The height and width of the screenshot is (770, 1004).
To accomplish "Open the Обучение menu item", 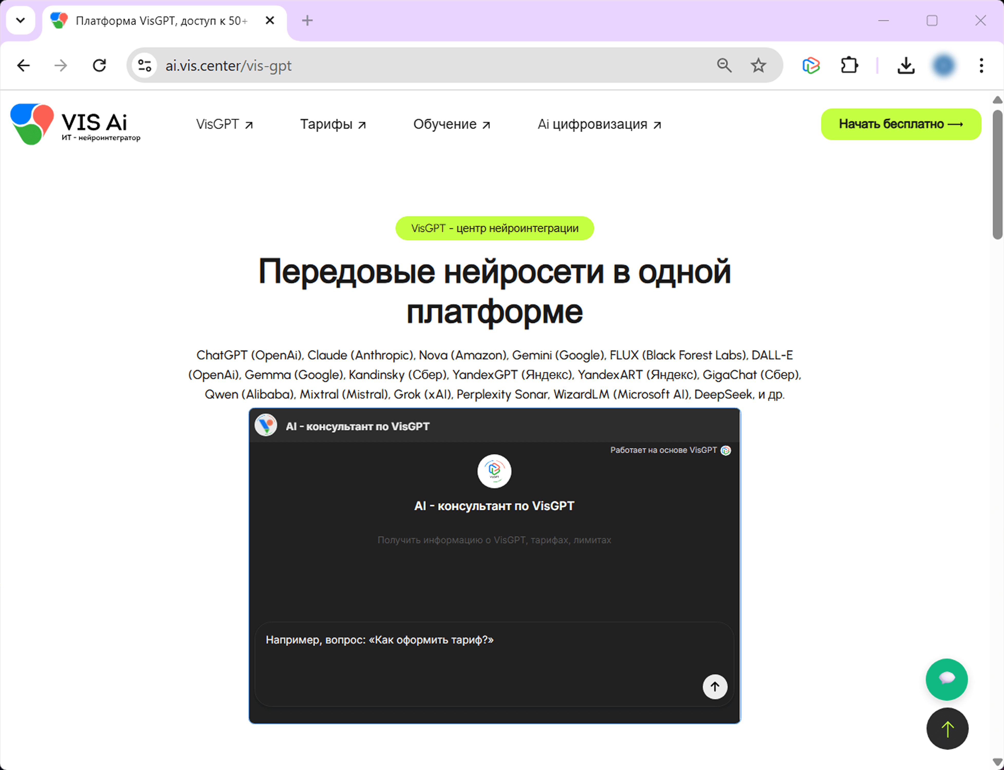I will click(x=452, y=124).
